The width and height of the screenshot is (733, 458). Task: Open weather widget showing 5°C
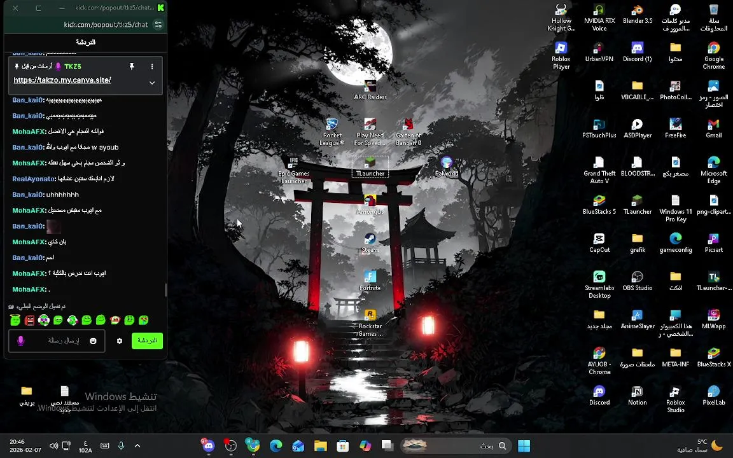pos(700,446)
